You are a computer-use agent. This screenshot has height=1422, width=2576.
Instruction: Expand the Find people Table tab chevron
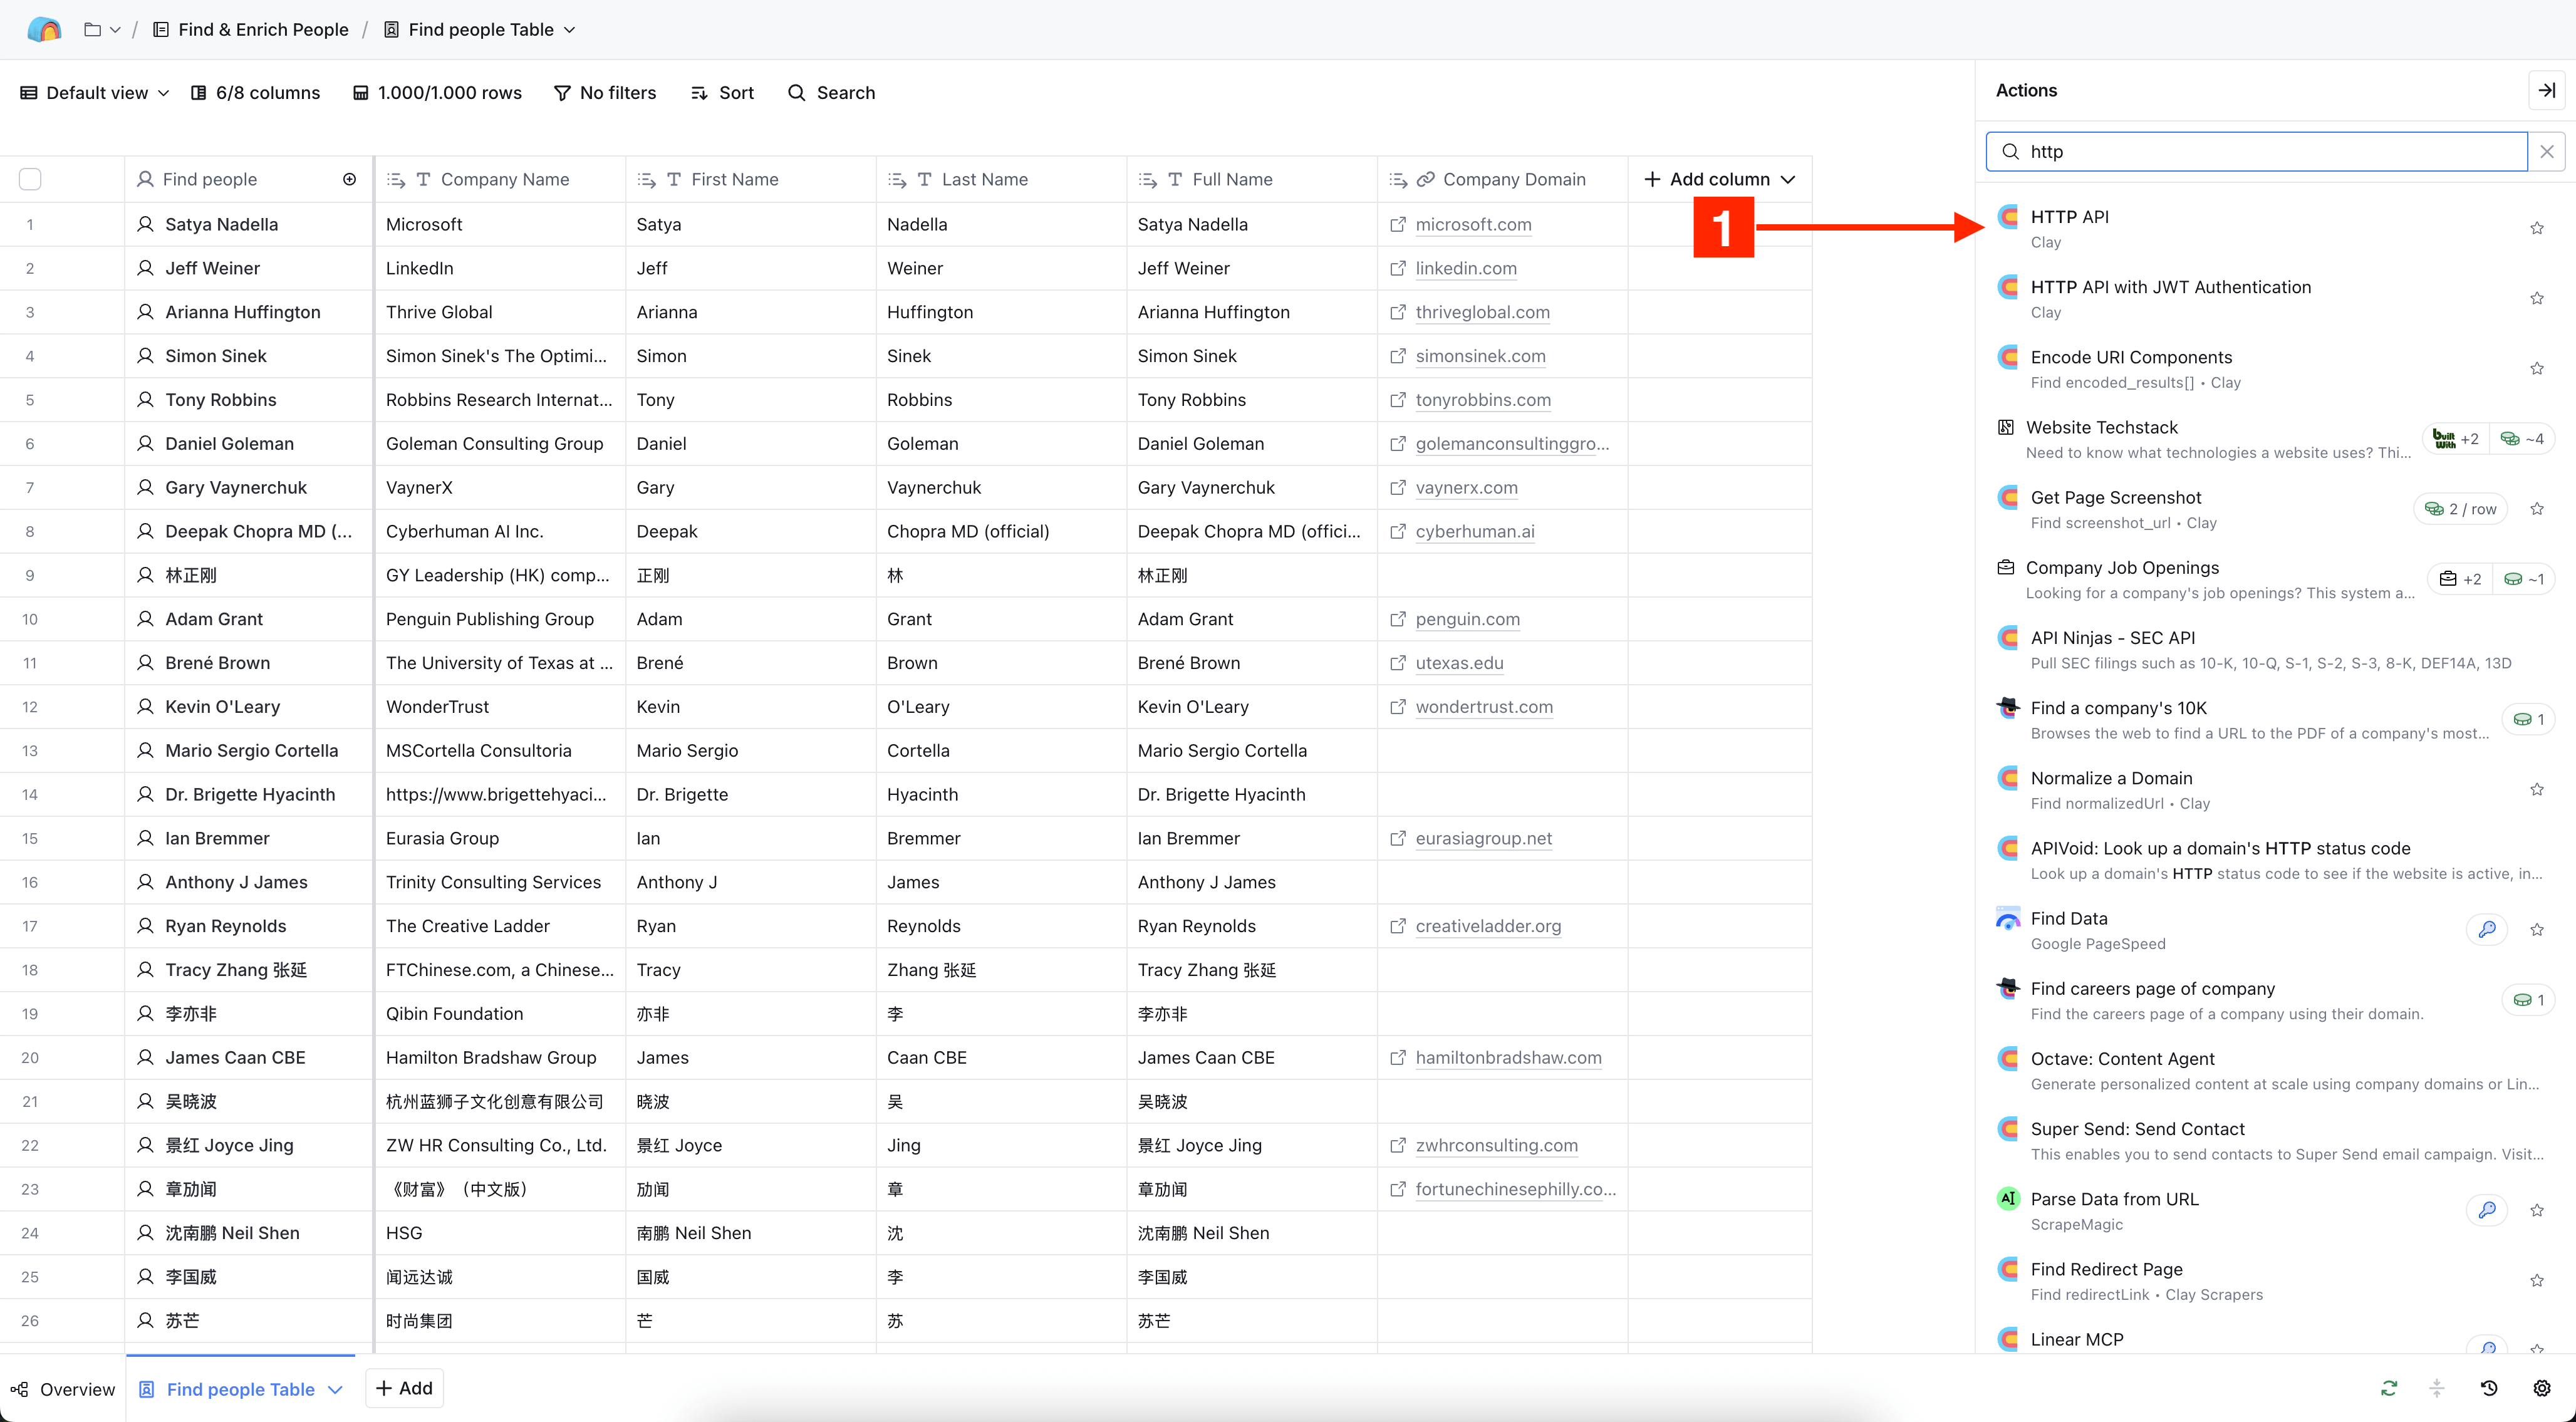[336, 1389]
